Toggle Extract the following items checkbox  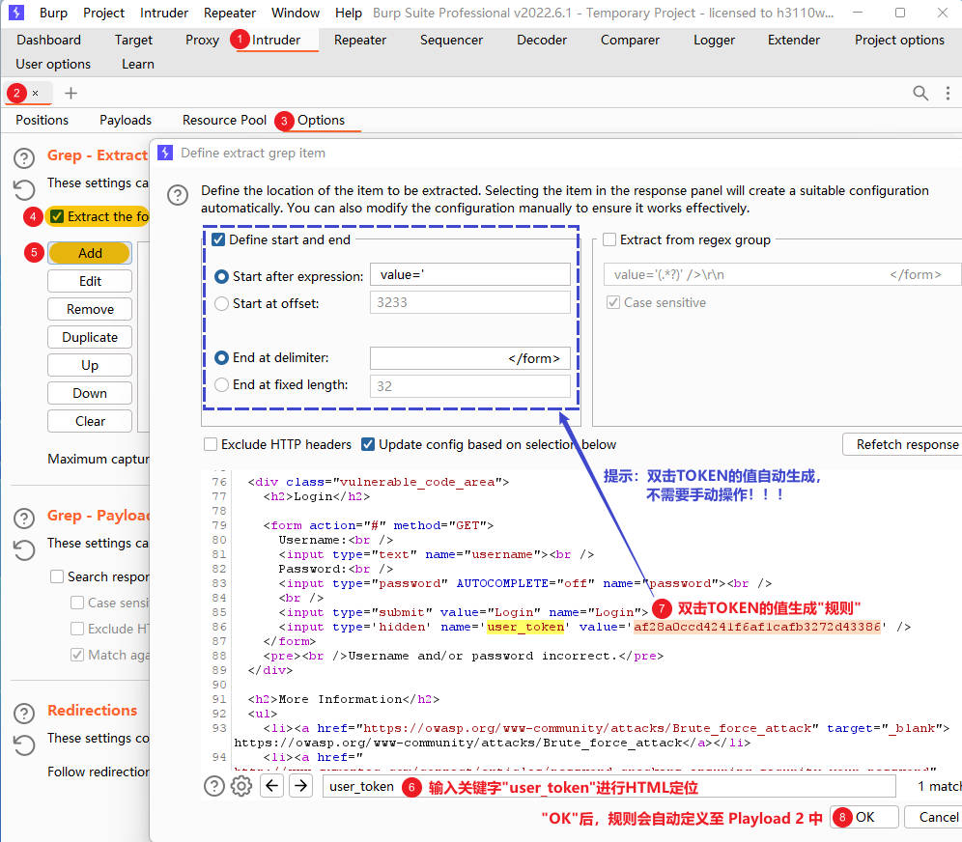click(x=57, y=216)
